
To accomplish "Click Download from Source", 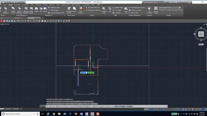I will click(x=137, y=8).
